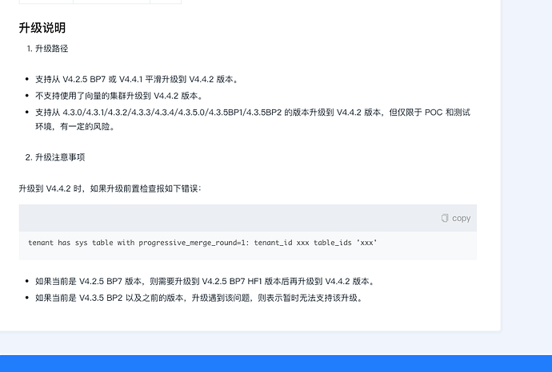552x372 pixels.
Task: Click the progressive_merge_round error code text
Action: coord(202,243)
